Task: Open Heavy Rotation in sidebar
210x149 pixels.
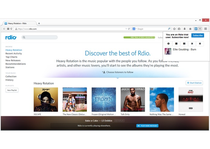Action: 14,50
